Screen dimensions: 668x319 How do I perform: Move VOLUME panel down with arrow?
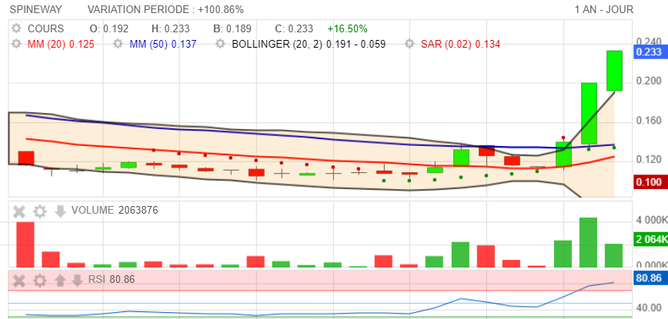[x=60, y=211]
